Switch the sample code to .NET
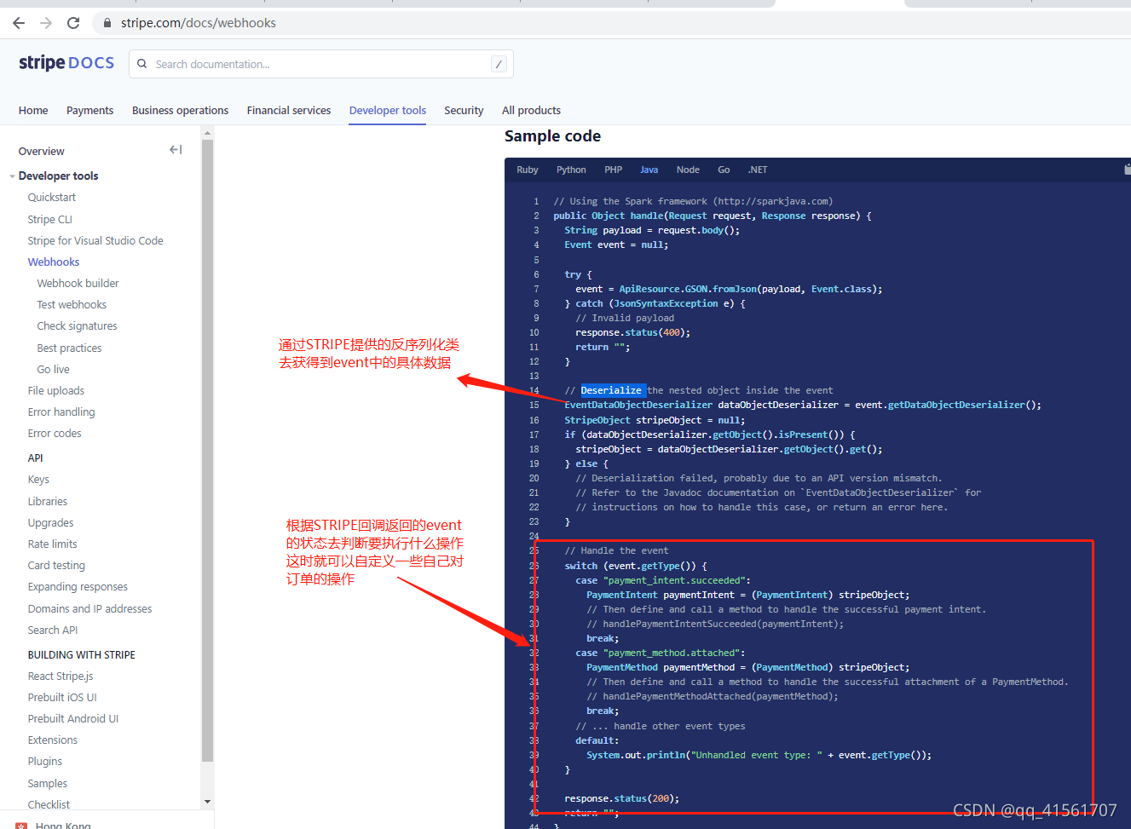 point(758,170)
